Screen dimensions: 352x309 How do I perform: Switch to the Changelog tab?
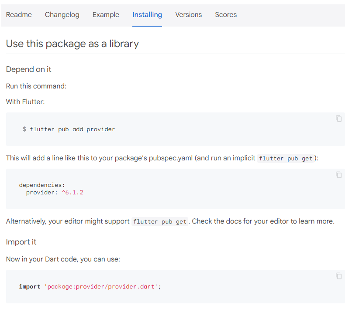(x=62, y=15)
